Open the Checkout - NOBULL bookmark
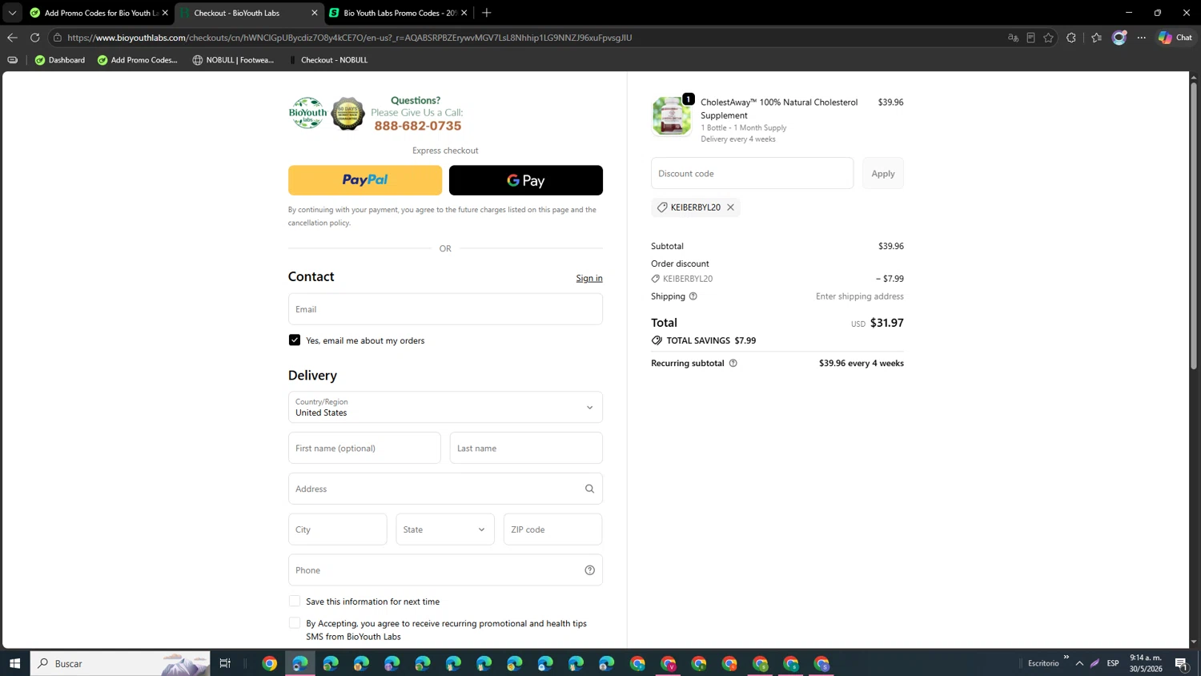 (x=327, y=60)
